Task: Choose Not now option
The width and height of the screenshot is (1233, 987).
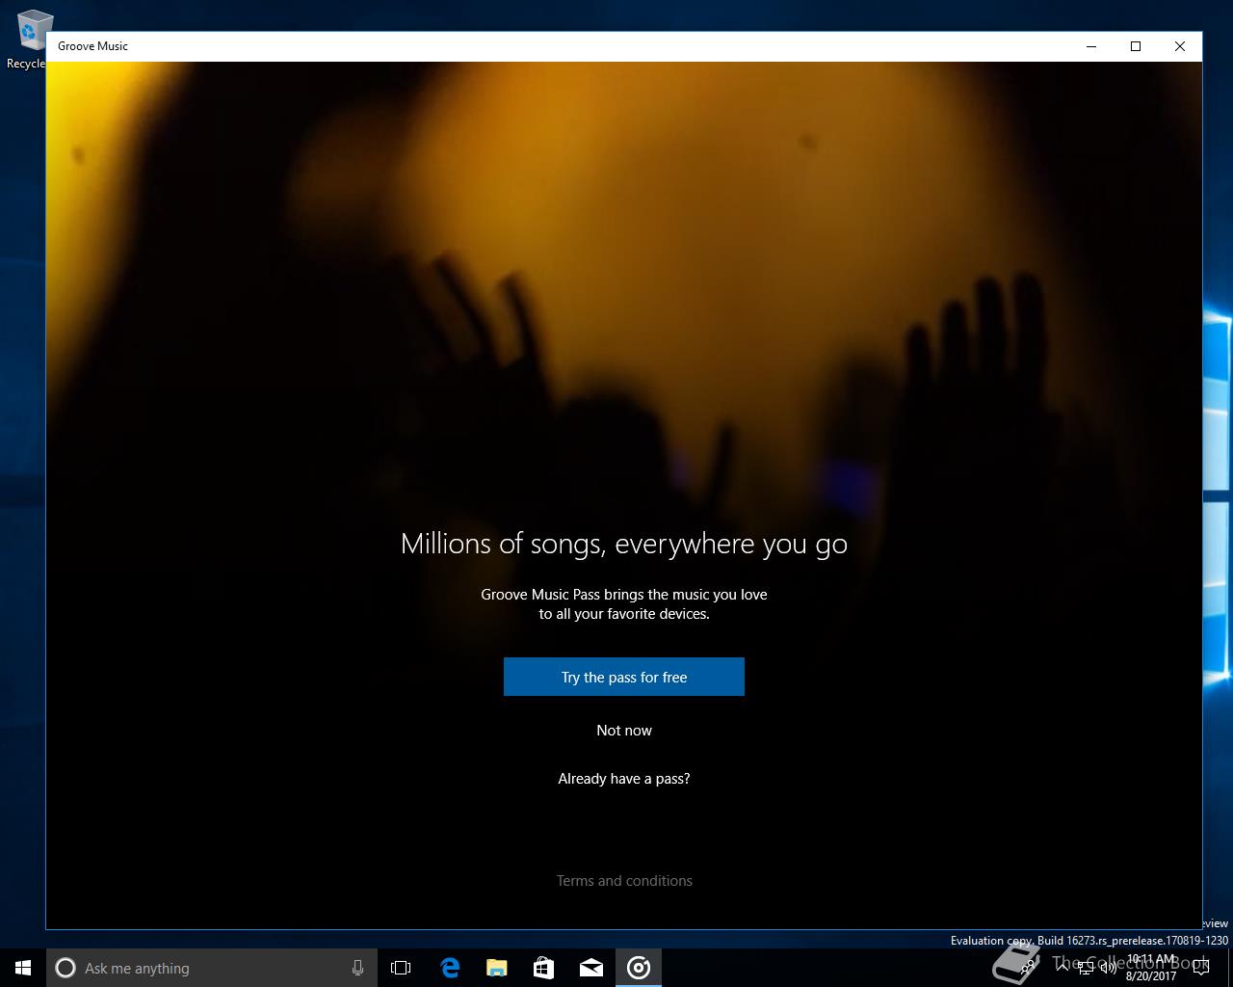Action: tap(624, 731)
